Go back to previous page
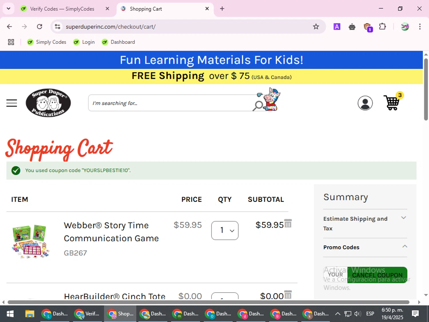Screen dimensions: 429x322 pyautogui.click(x=9, y=27)
